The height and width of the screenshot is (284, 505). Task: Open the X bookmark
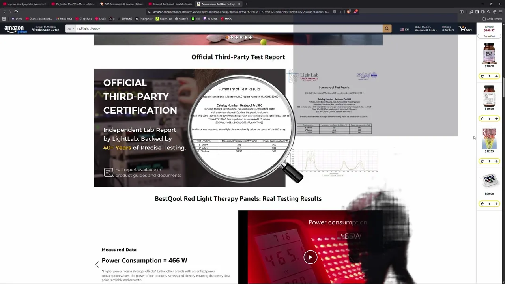coord(112,19)
